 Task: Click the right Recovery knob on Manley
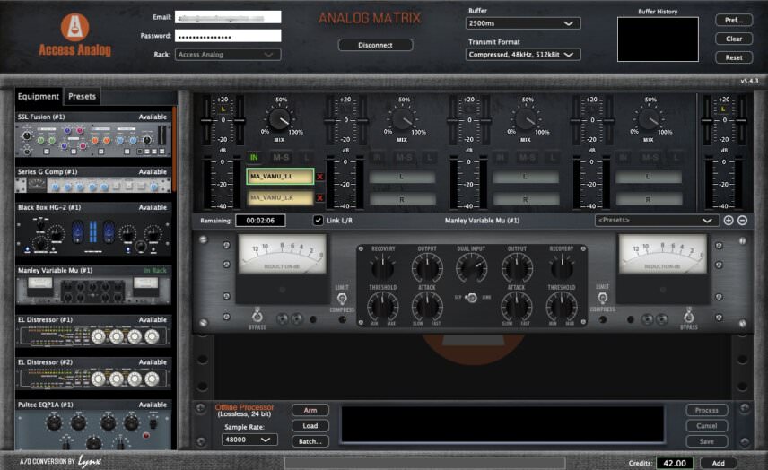pyautogui.click(x=562, y=268)
